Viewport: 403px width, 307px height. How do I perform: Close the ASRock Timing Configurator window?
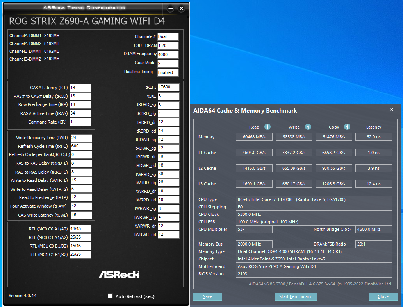(x=181, y=9)
